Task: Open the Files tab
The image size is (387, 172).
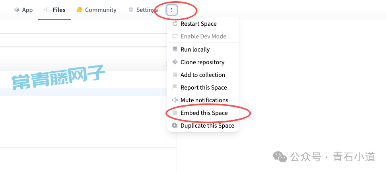Action: [x=54, y=10]
